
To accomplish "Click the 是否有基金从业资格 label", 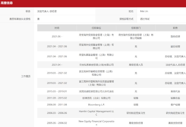I will (x=20, y=19).
